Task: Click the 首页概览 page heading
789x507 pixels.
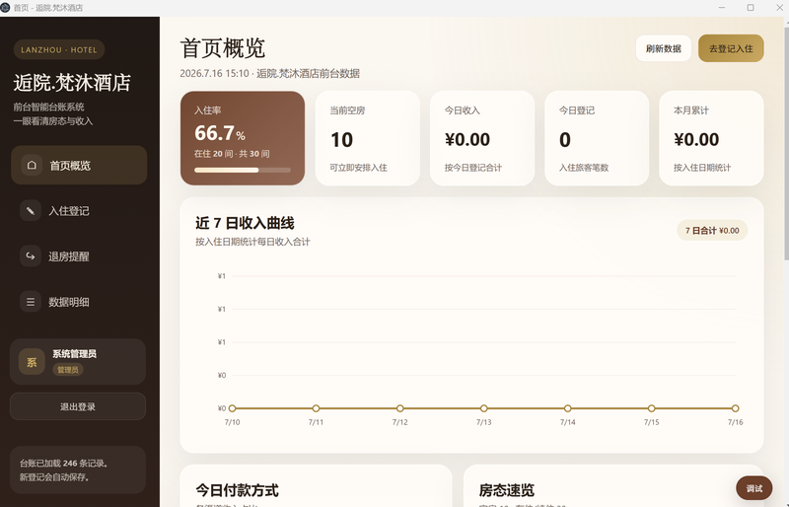Action: 223,48
